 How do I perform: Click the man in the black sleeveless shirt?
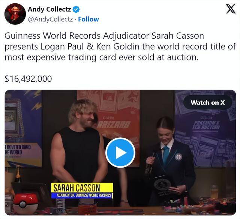click(77, 151)
